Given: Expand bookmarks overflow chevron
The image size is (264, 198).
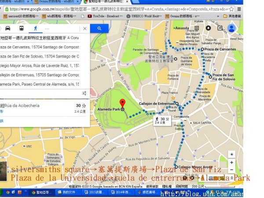Looking at the screenshot, I should coord(218,16).
